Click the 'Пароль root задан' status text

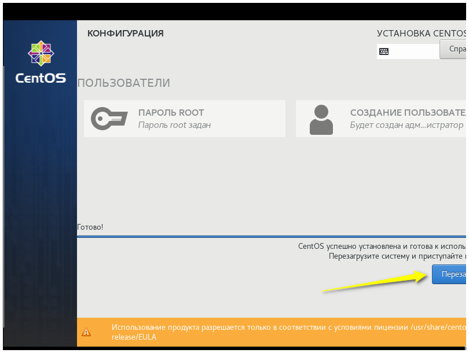174,125
